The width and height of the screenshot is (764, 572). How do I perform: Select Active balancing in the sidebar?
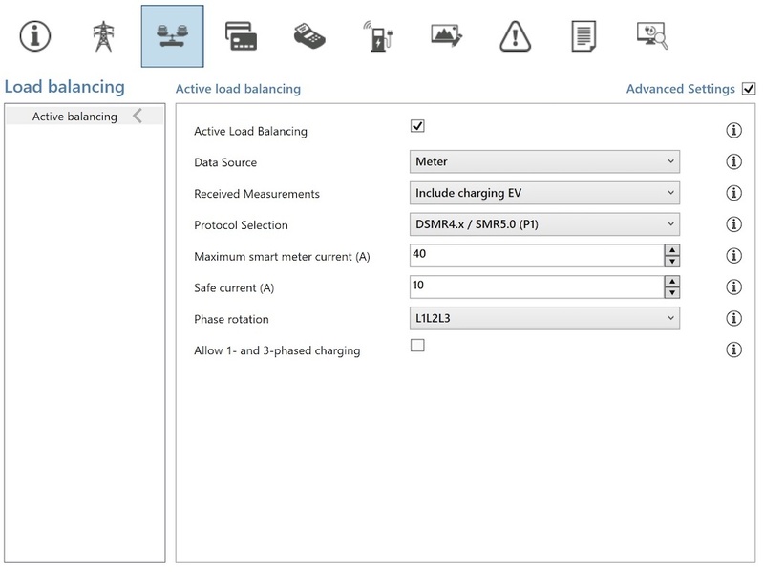(x=74, y=117)
